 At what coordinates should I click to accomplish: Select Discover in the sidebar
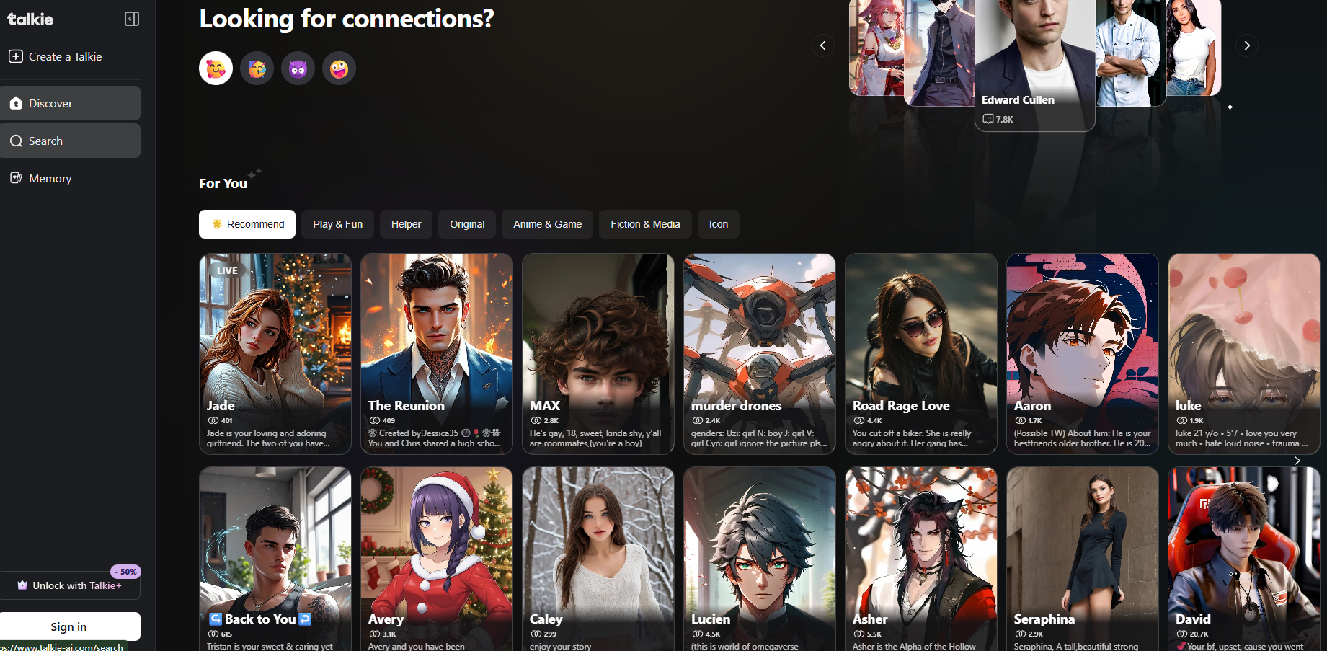click(x=50, y=103)
